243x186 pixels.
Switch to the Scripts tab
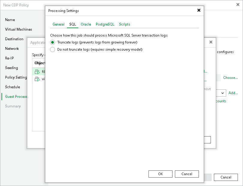point(124,24)
